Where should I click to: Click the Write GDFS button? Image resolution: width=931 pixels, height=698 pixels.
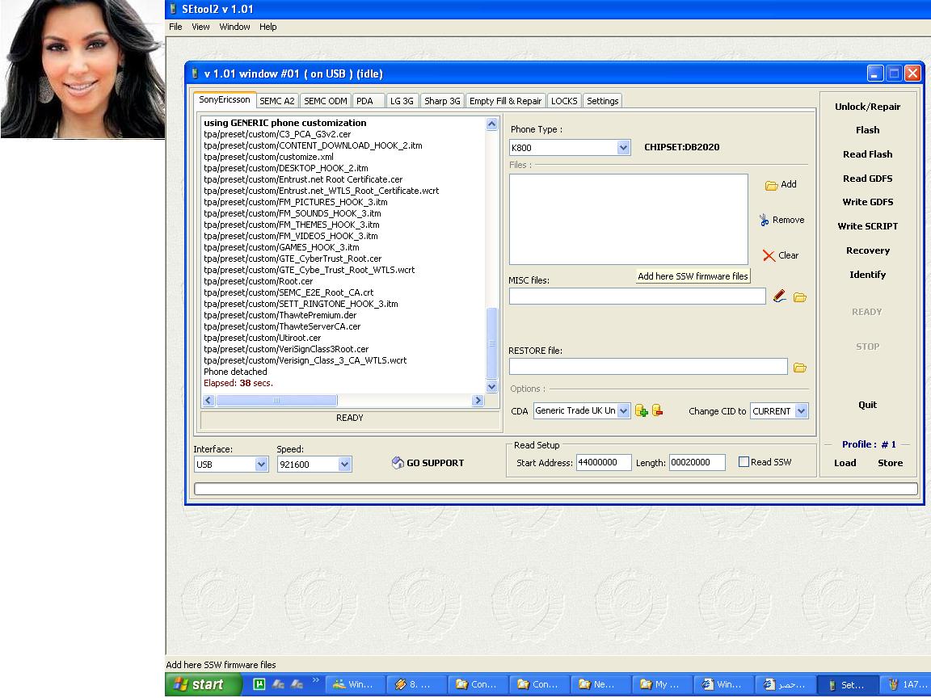pyautogui.click(x=867, y=203)
